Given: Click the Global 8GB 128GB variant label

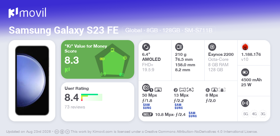Looking at the screenshot, I should [169, 30].
